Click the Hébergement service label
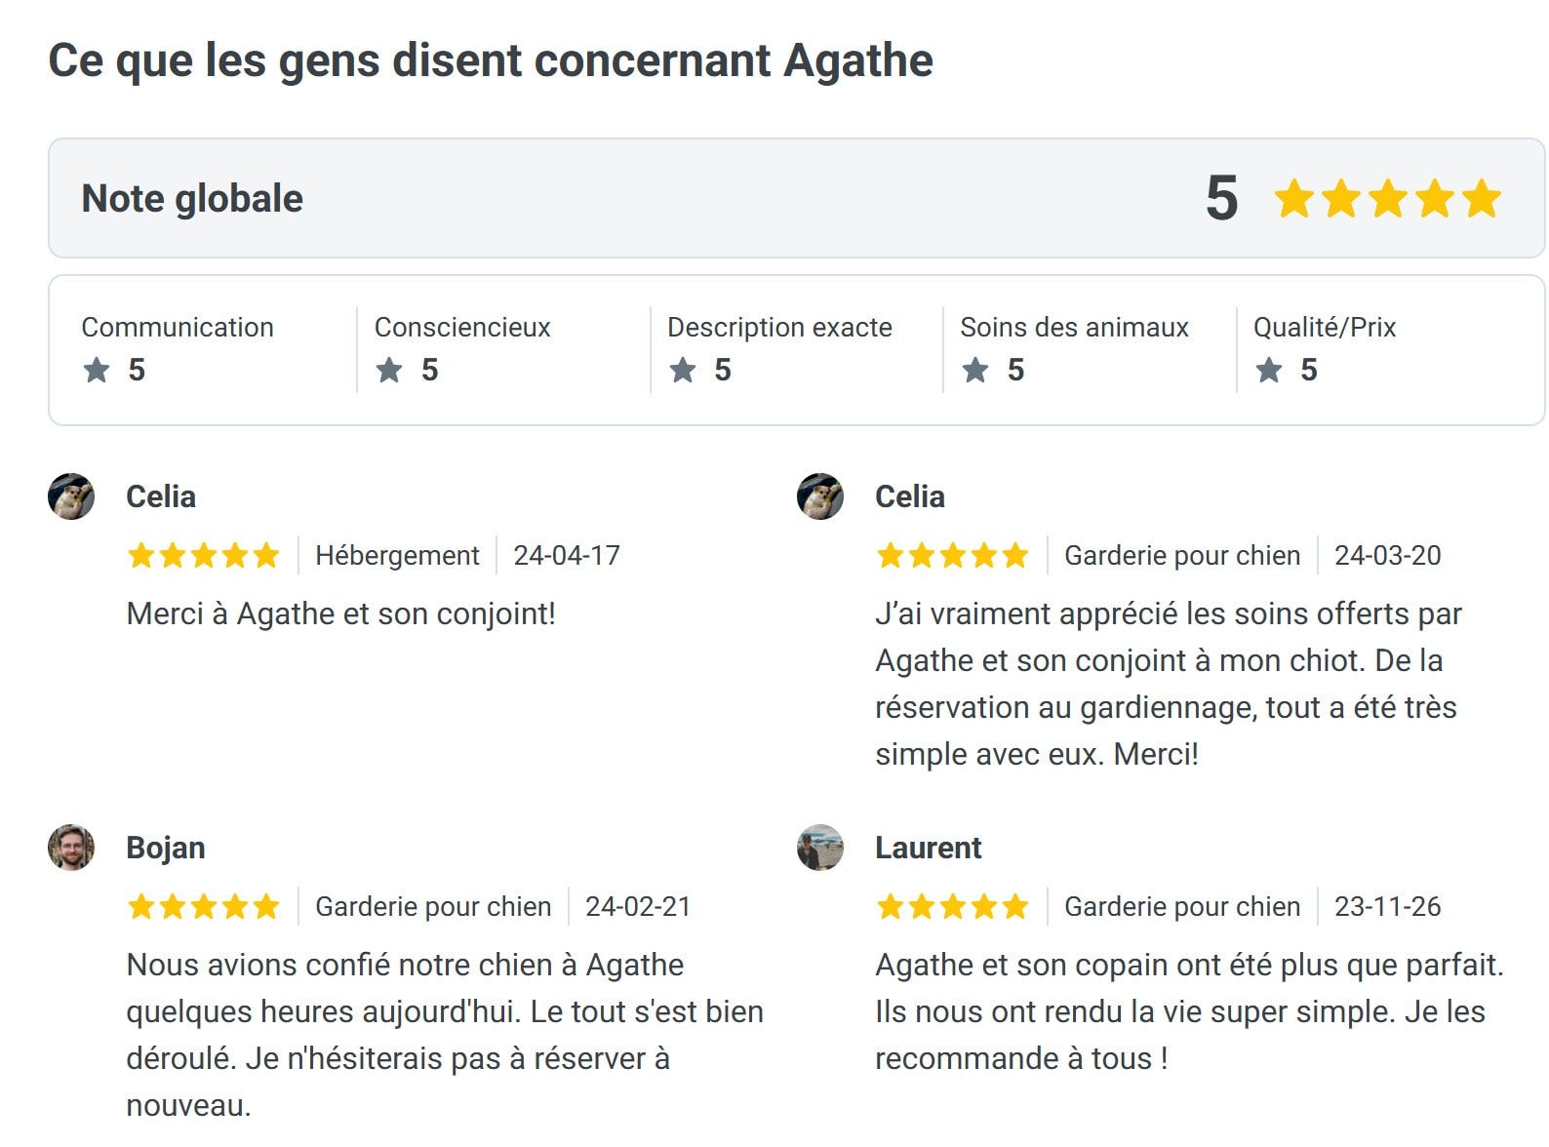Screen dimensions: 1549x1147 click(x=397, y=556)
